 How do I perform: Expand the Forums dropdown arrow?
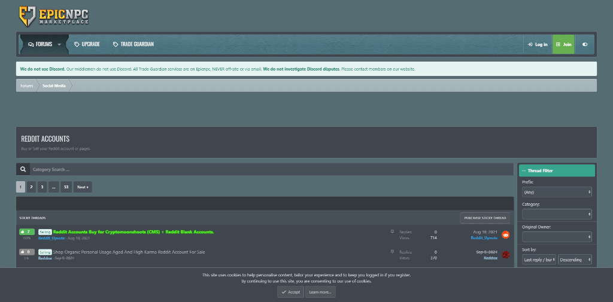coord(59,44)
